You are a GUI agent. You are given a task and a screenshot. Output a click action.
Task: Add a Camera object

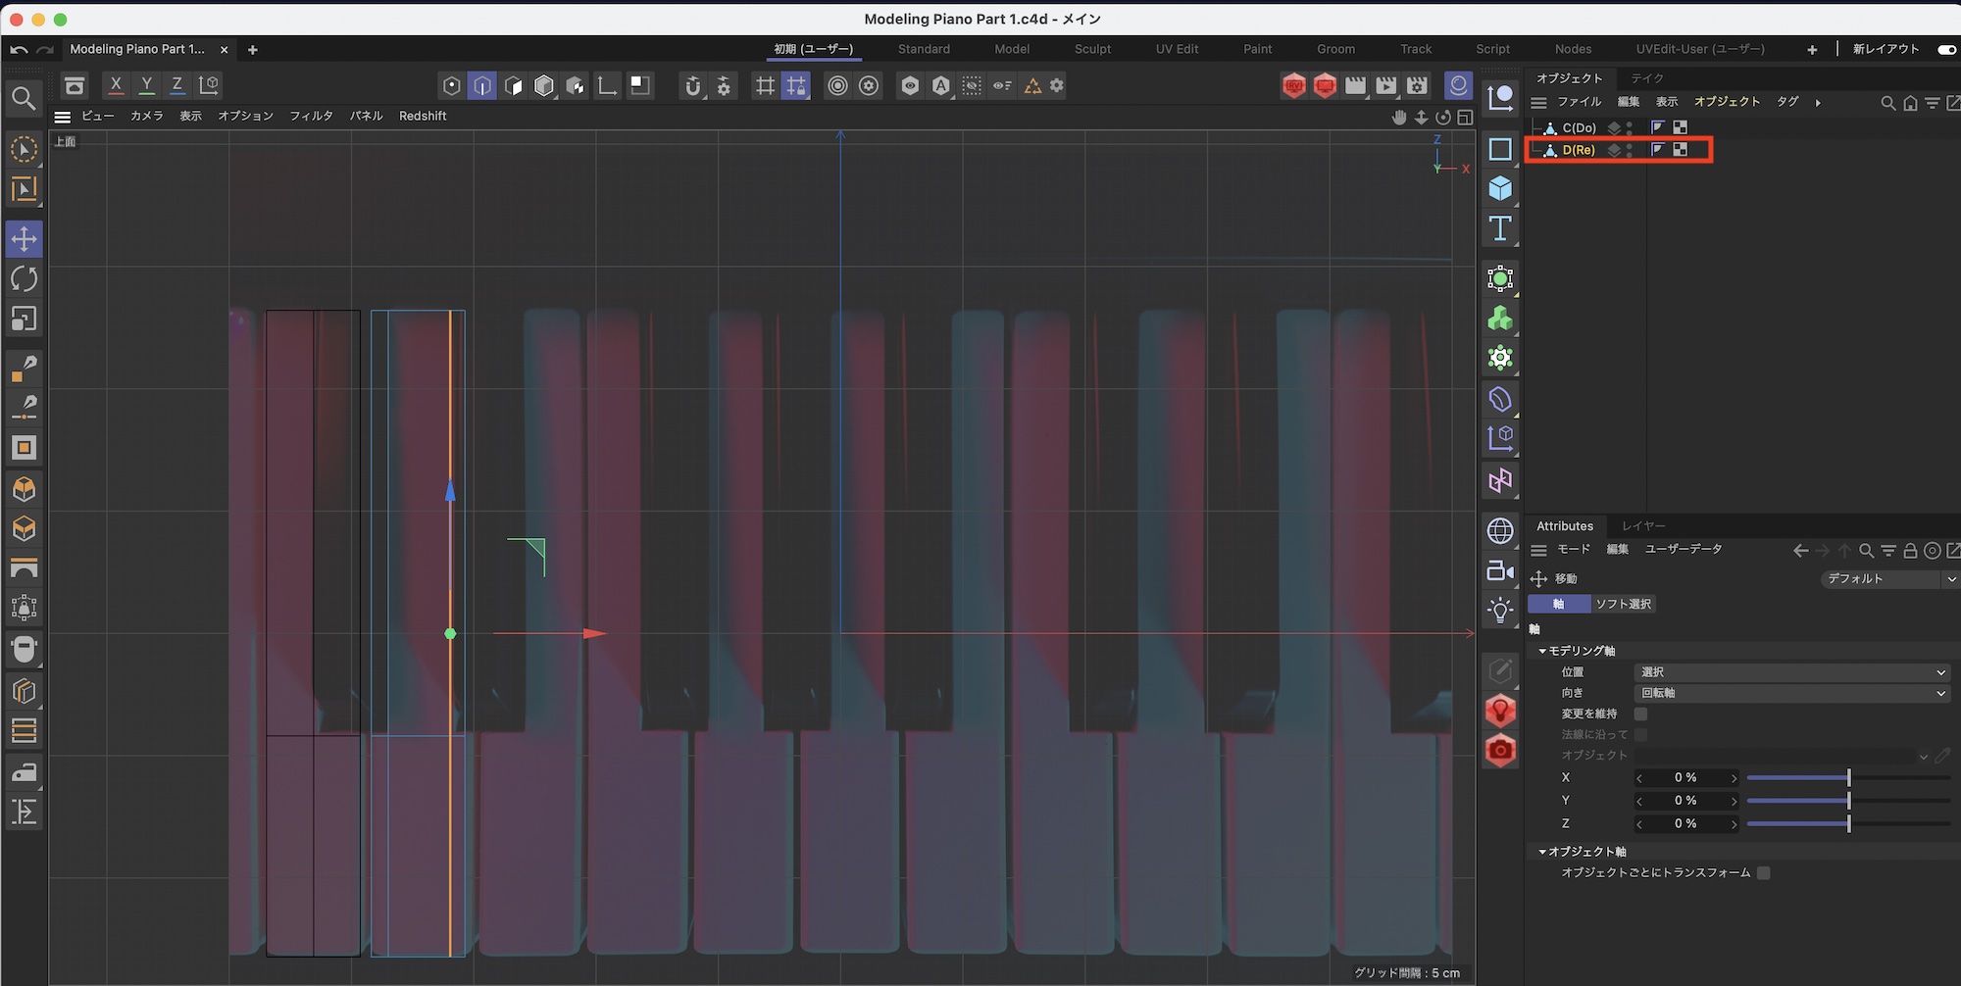1500,570
